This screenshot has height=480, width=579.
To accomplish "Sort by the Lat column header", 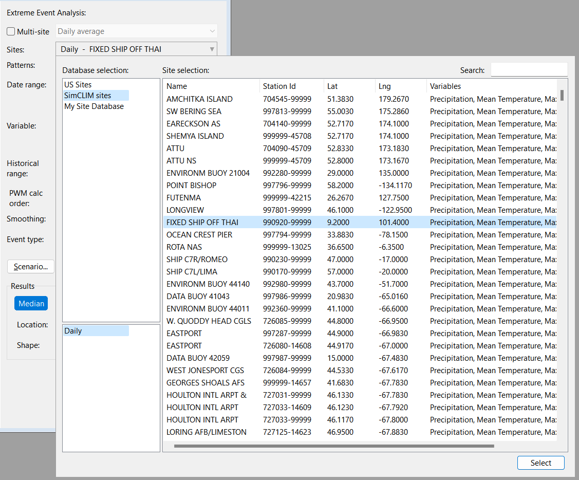I will 349,86.
